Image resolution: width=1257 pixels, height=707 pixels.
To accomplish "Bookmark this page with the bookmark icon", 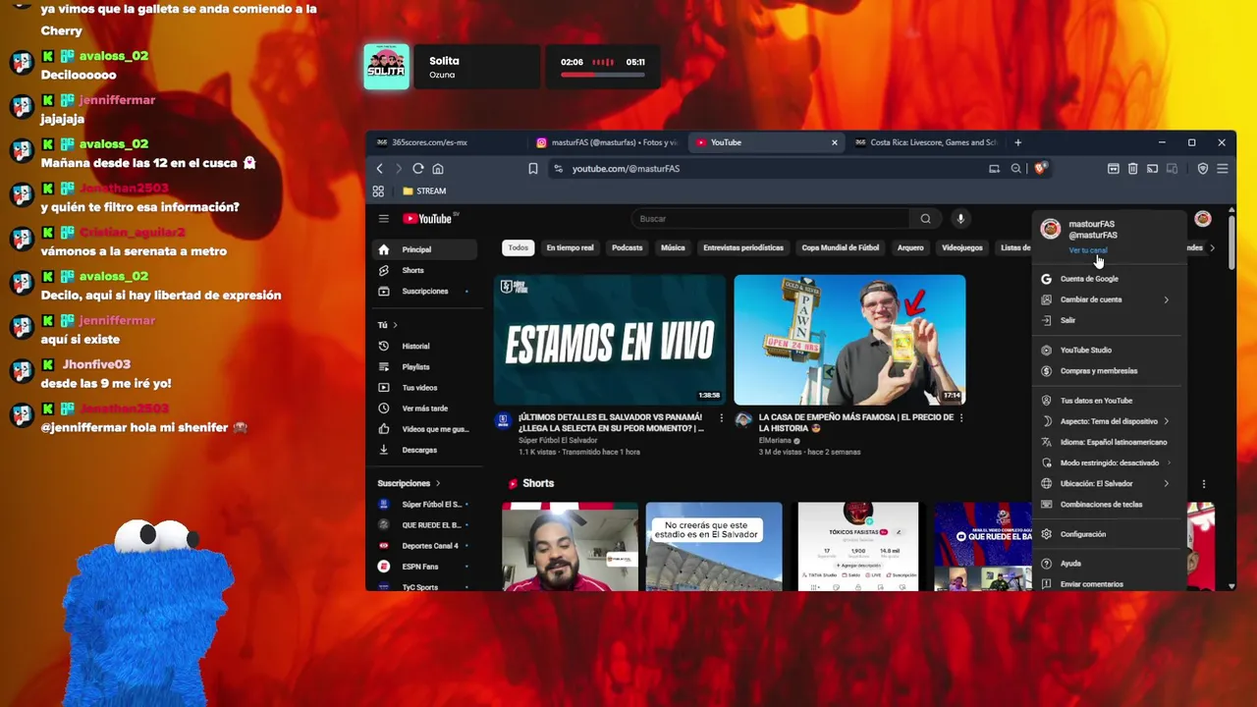I will click(x=533, y=169).
